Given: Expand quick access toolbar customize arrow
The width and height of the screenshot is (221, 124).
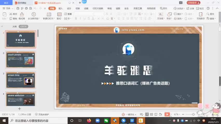Looking at the screenshot, I should tap(45, 9).
